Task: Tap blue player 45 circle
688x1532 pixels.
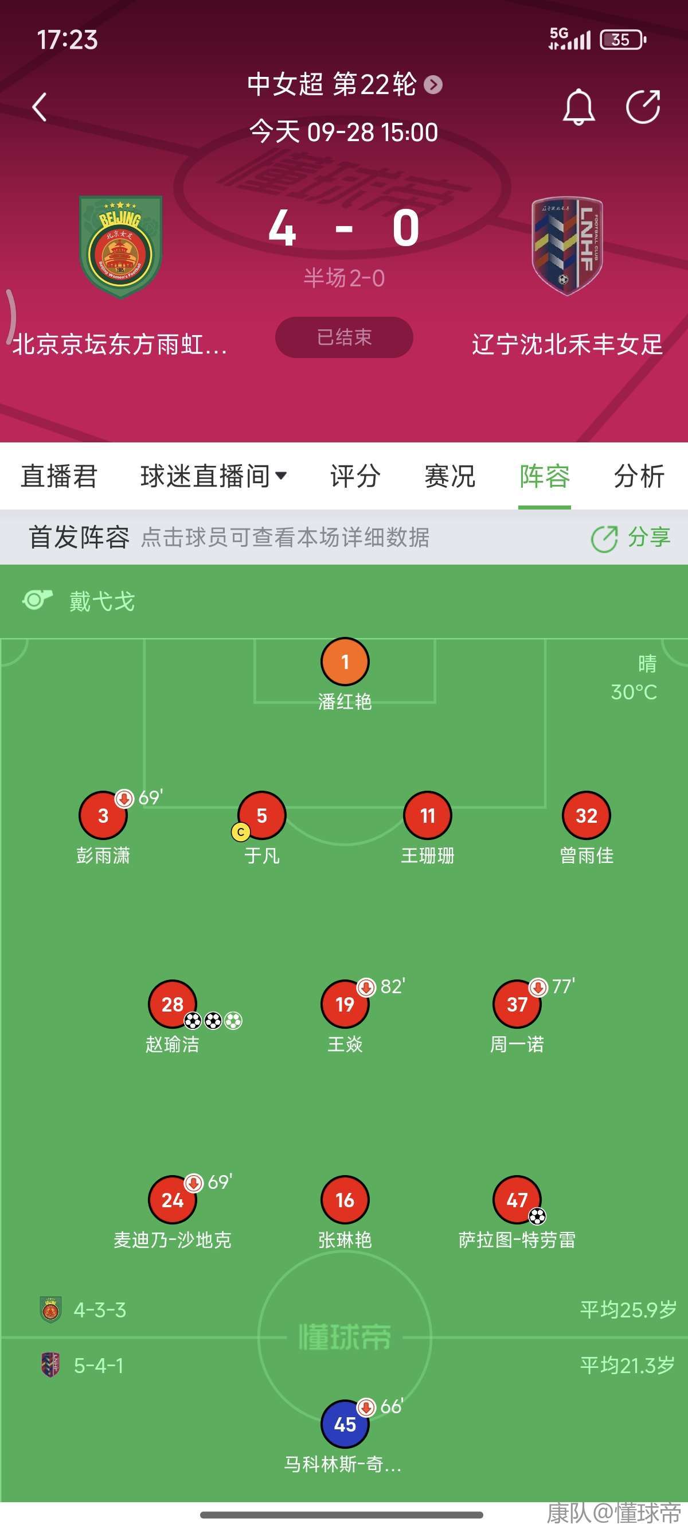Action: [x=345, y=1424]
